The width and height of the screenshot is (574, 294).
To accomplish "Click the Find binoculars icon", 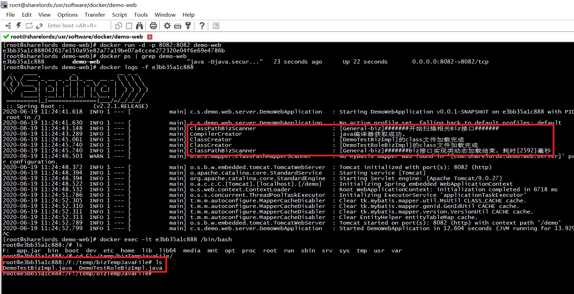I will click(140, 26).
